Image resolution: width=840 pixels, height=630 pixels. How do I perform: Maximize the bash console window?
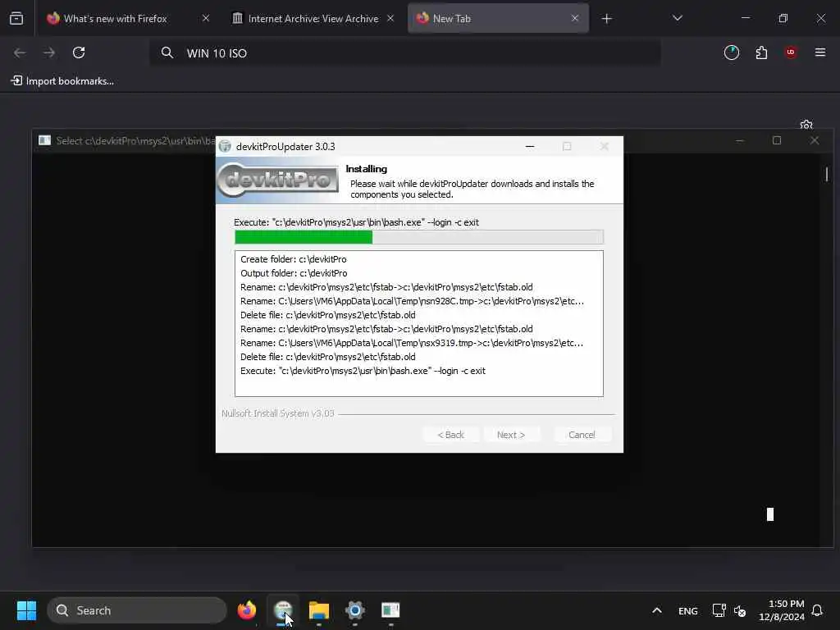[777, 140]
